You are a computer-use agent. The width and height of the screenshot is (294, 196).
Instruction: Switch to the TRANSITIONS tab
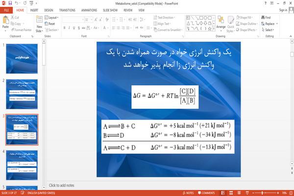(x=67, y=10)
